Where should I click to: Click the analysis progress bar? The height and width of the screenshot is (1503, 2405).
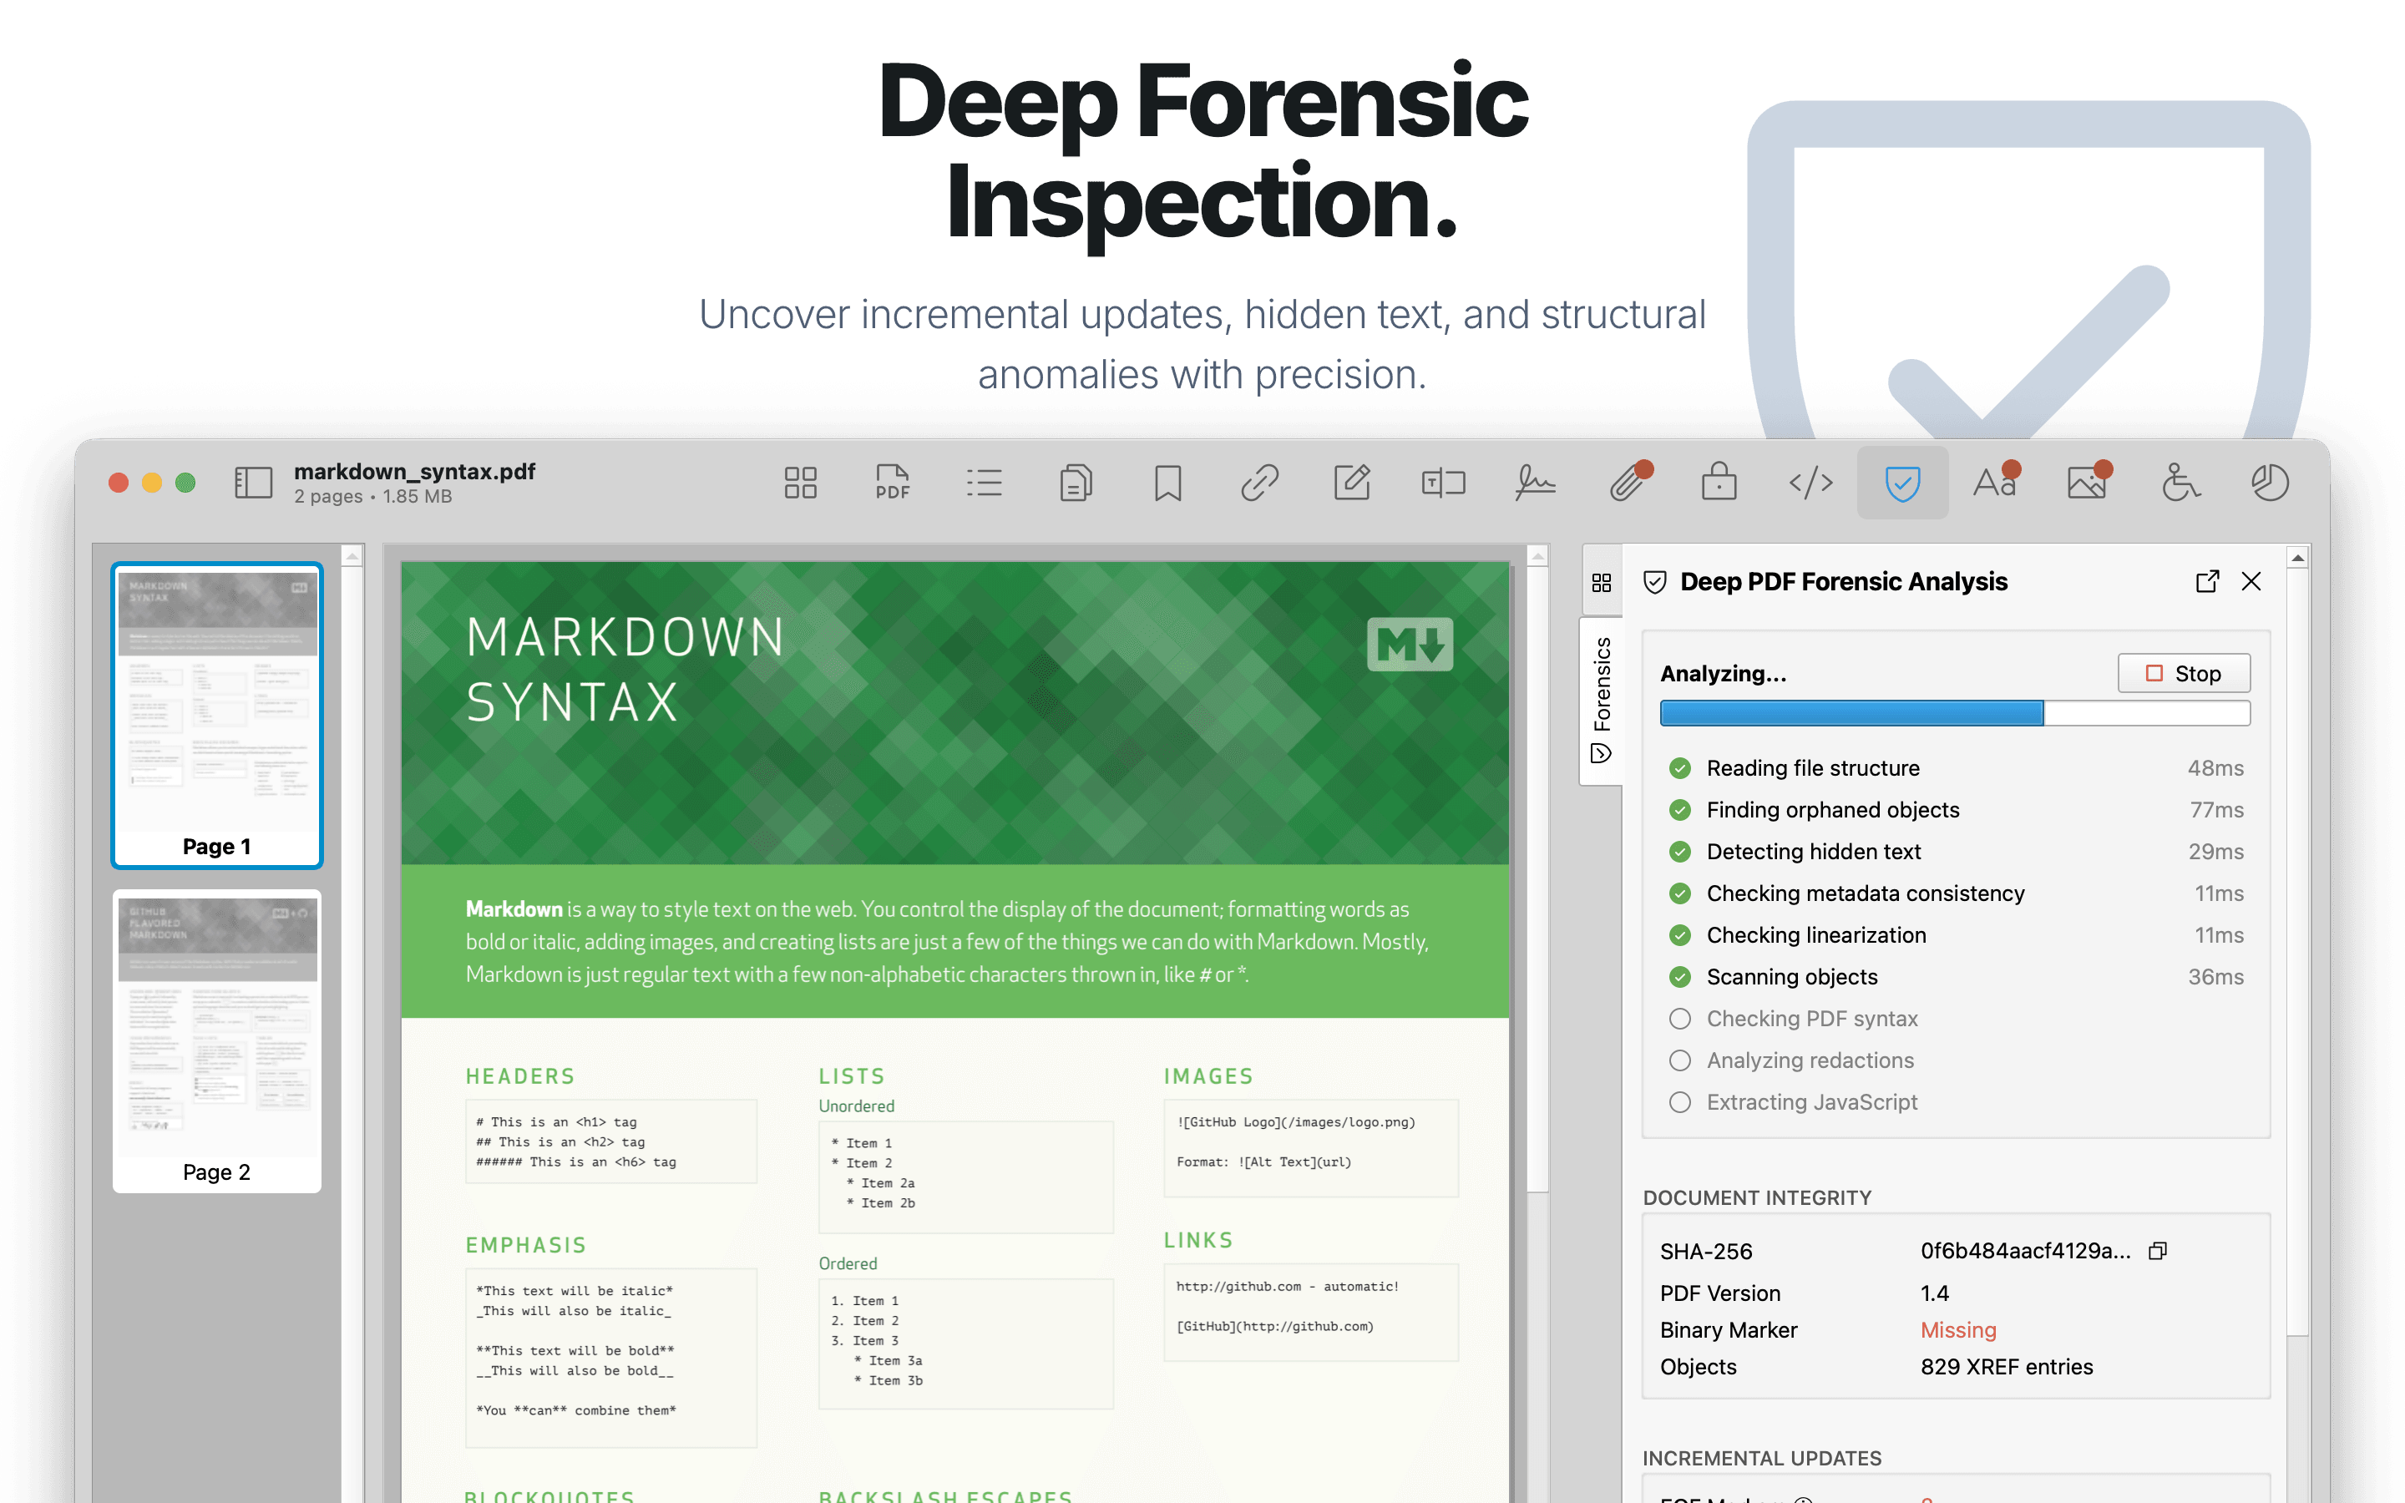pyautogui.click(x=1955, y=713)
